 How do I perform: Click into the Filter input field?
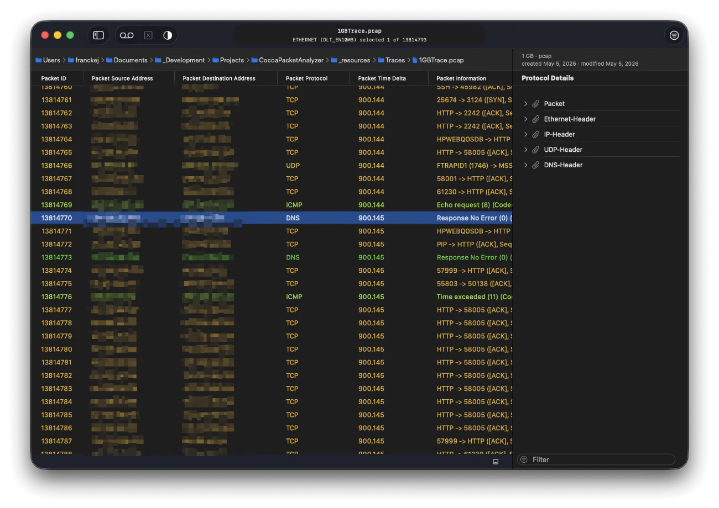(x=596, y=459)
